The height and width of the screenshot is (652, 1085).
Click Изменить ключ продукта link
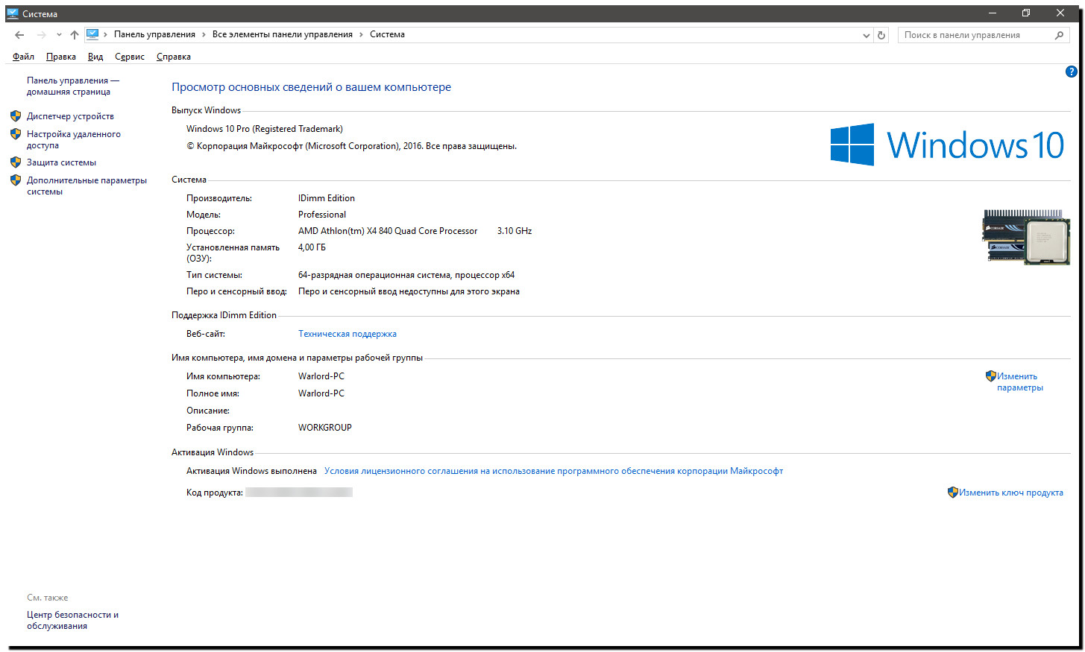coord(1011,493)
